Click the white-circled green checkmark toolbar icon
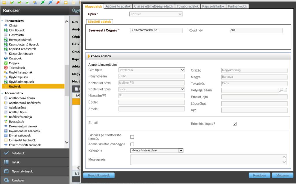296x184 pixels. coord(27,3)
